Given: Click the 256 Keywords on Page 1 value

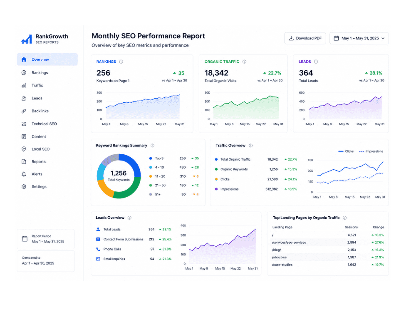Looking at the screenshot, I should 103,73.
